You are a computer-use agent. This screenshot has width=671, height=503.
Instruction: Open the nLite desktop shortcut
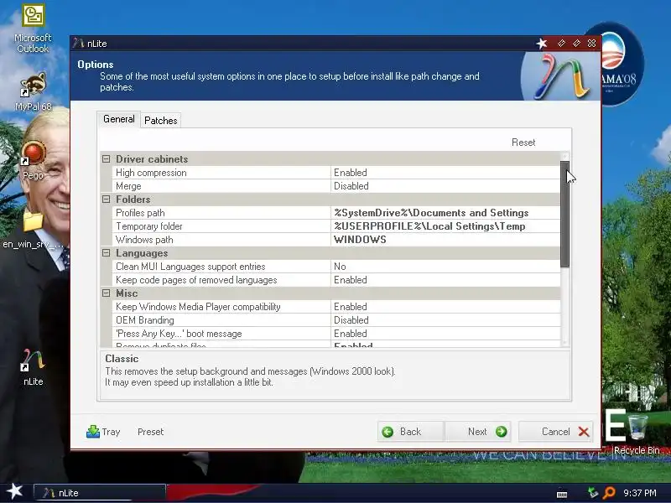[33, 367]
